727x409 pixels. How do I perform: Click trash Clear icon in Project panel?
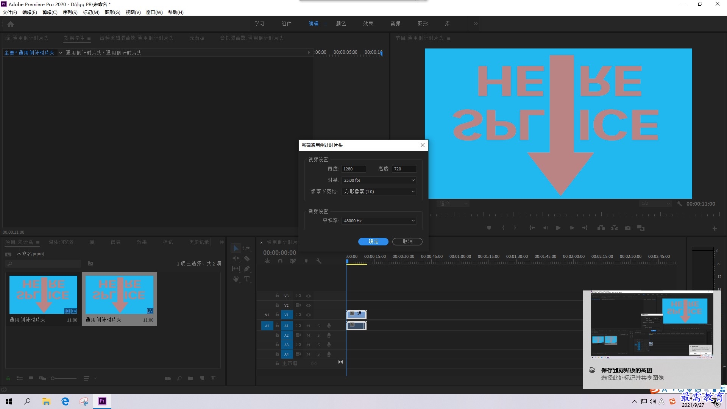pyautogui.click(x=213, y=378)
